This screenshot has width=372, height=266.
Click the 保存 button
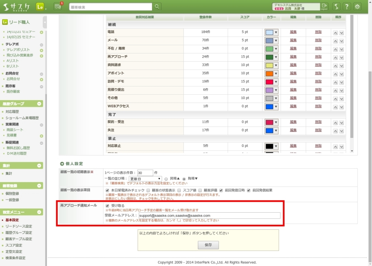point(208,245)
